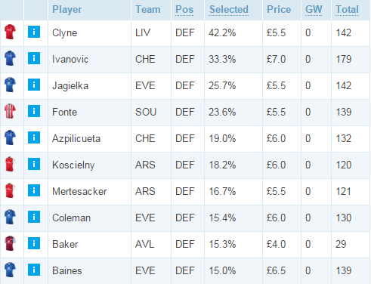Click the info icon beside Jagielka

[34, 85]
